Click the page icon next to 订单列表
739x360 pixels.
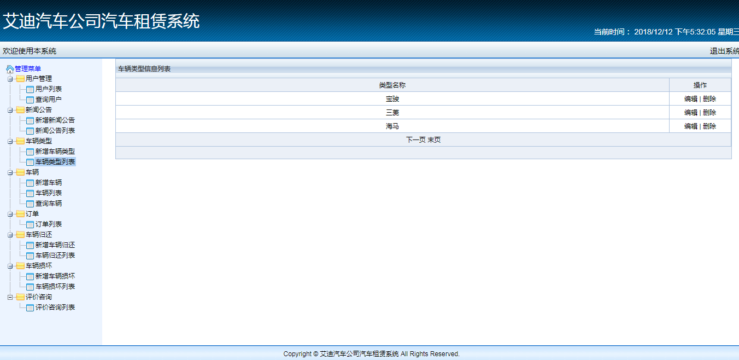click(30, 224)
